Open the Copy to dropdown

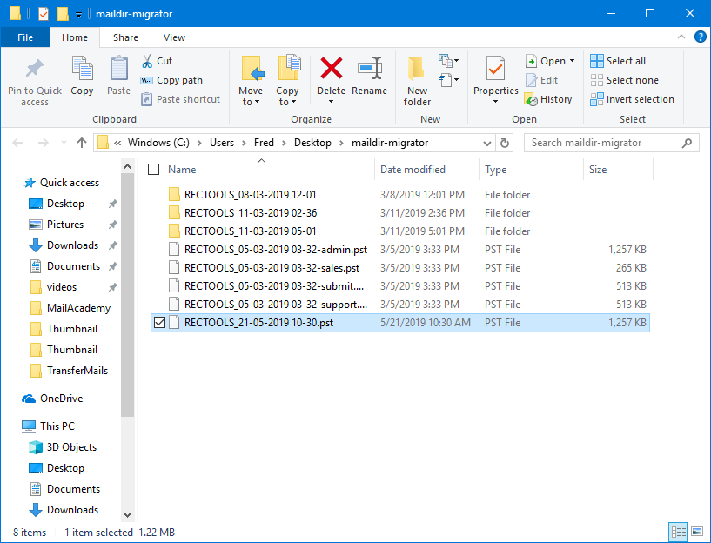click(x=287, y=81)
